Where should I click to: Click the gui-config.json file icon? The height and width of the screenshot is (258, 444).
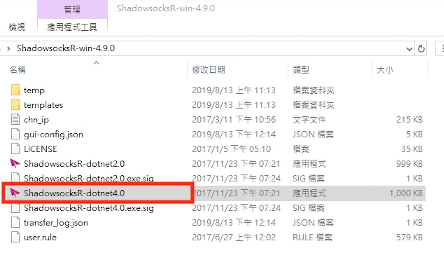15,134
